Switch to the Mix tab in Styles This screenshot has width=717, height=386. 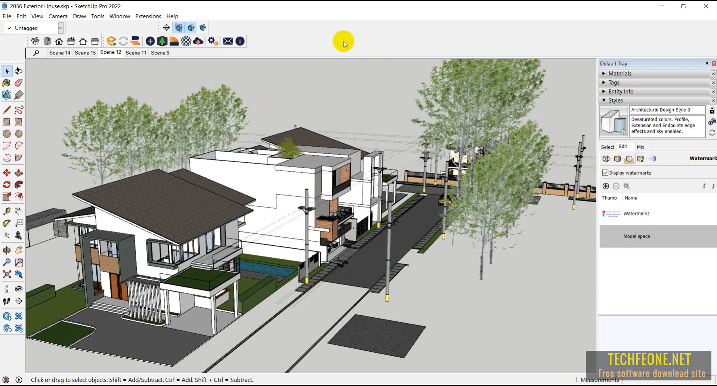(x=640, y=147)
